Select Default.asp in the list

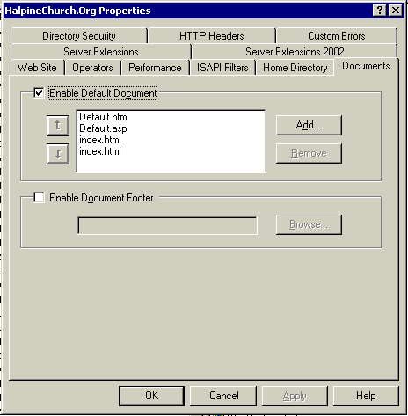point(103,128)
